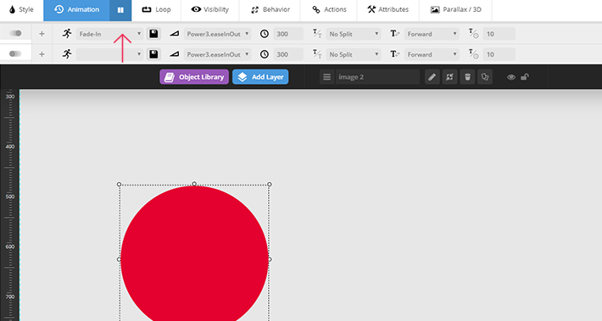Click the Object Library button

pos(194,77)
